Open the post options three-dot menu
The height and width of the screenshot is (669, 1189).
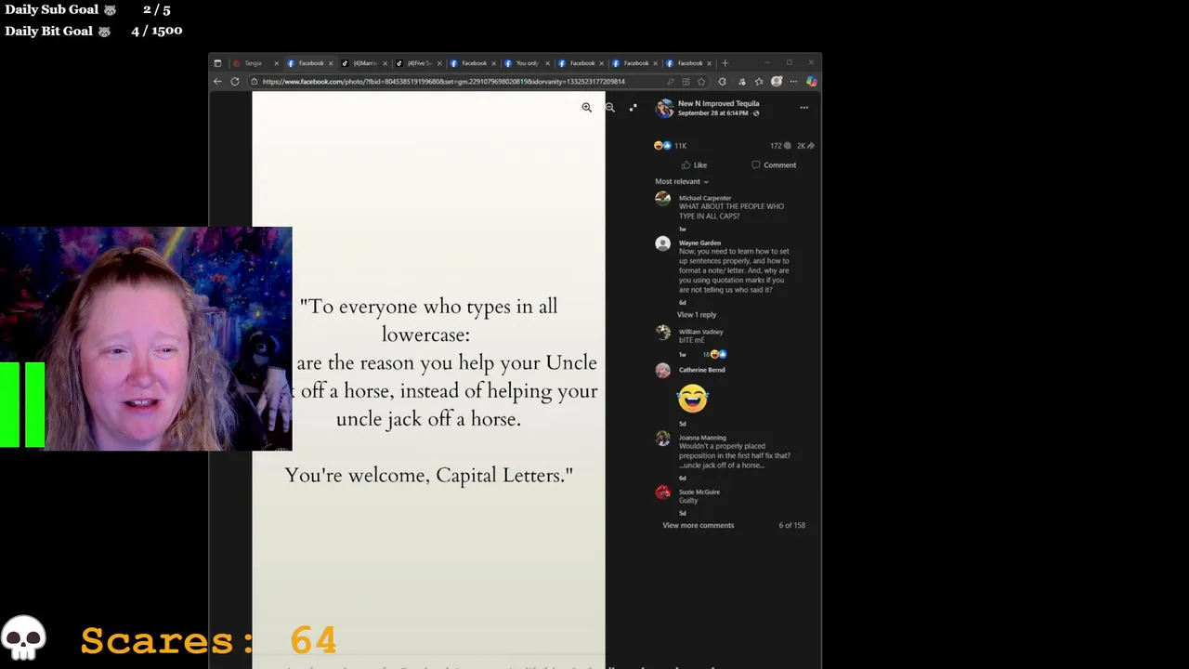coord(804,108)
